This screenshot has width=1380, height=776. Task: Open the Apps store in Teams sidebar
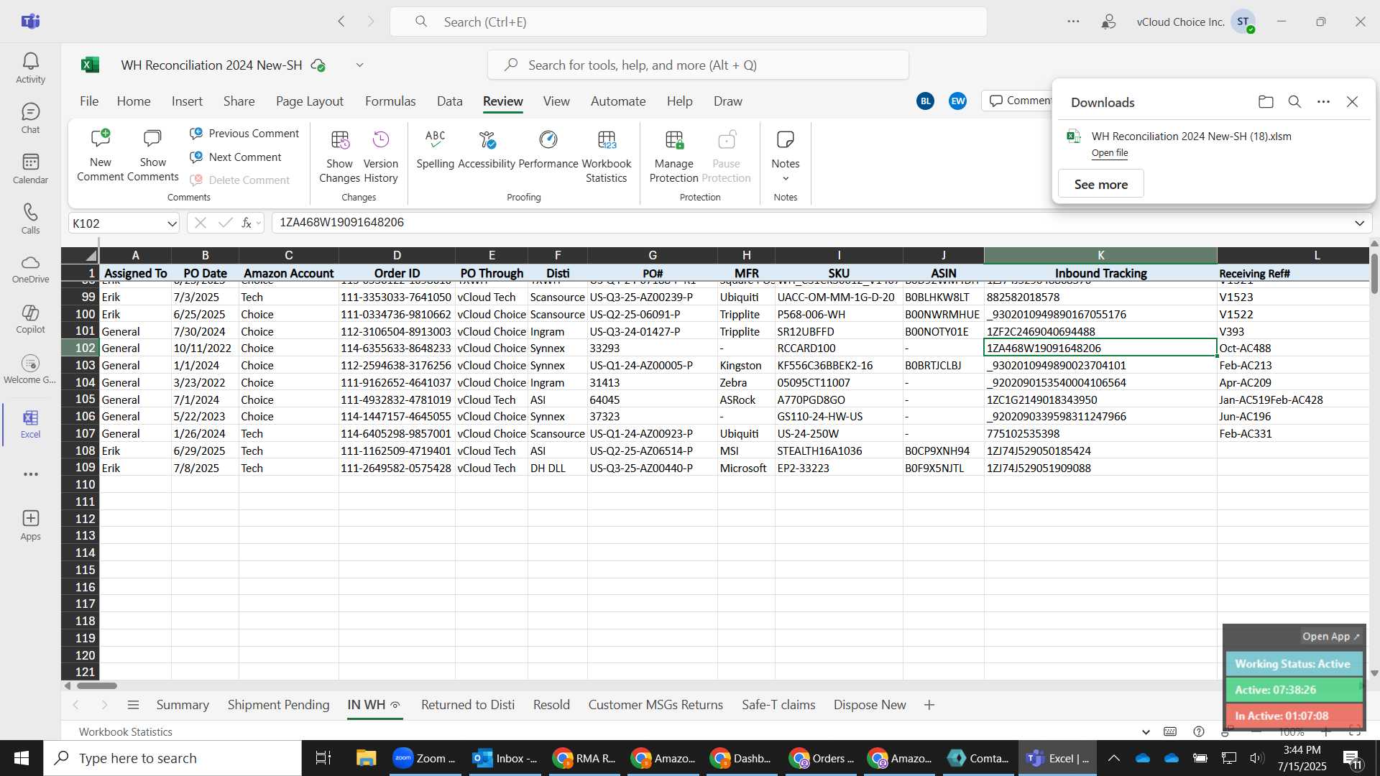[x=30, y=525]
